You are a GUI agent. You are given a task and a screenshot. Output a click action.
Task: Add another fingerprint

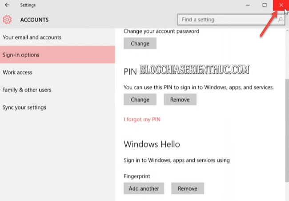(144, 189)
